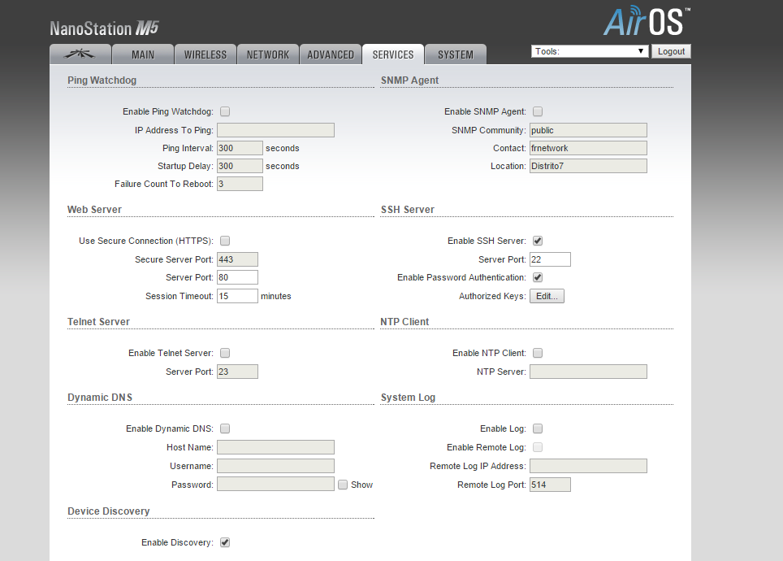Enable the Ping Watchdog checkbox

(x=225, y=111)
